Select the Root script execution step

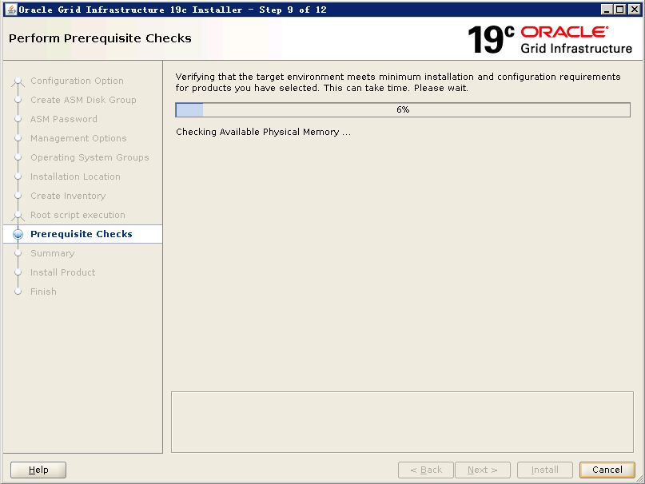coord(78,215)
